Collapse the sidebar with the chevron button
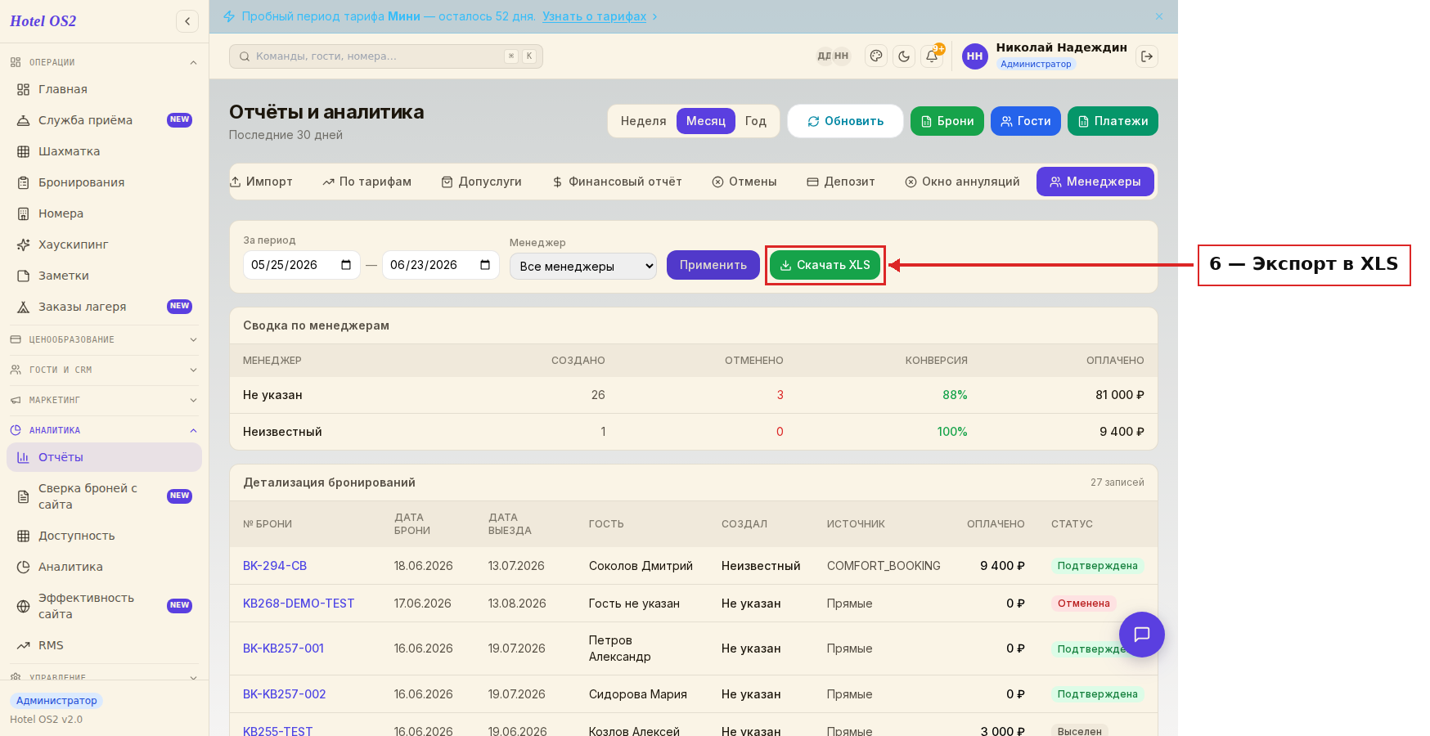 187,21
